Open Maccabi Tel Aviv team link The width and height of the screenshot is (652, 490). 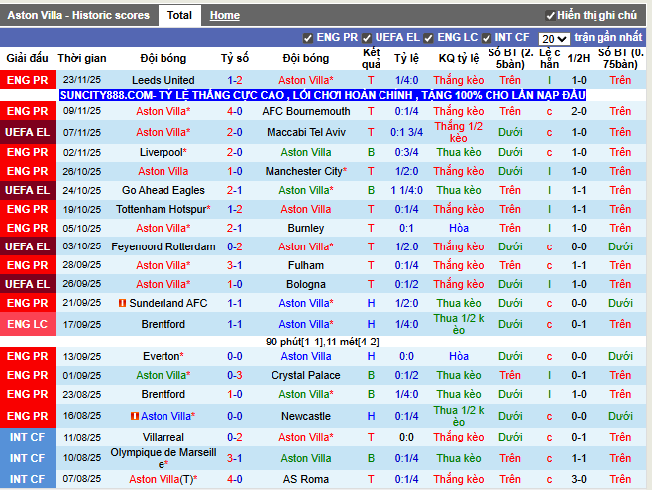click(306, 132)
